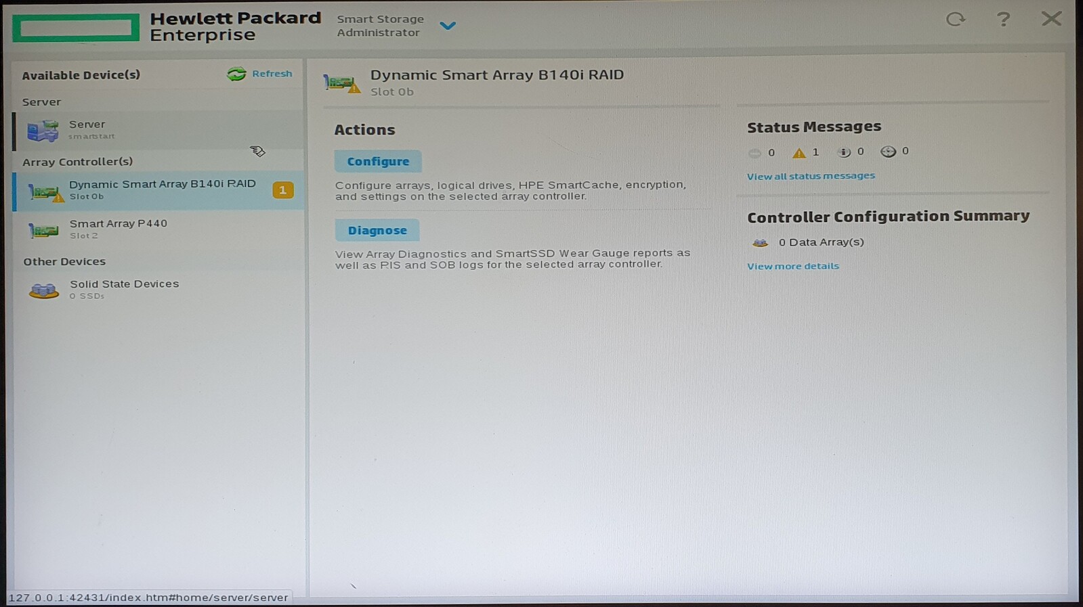Click the Hewlett Packard Enterprise green logo
Screen dimensions: 1083x607
click(x=76, y=27)
